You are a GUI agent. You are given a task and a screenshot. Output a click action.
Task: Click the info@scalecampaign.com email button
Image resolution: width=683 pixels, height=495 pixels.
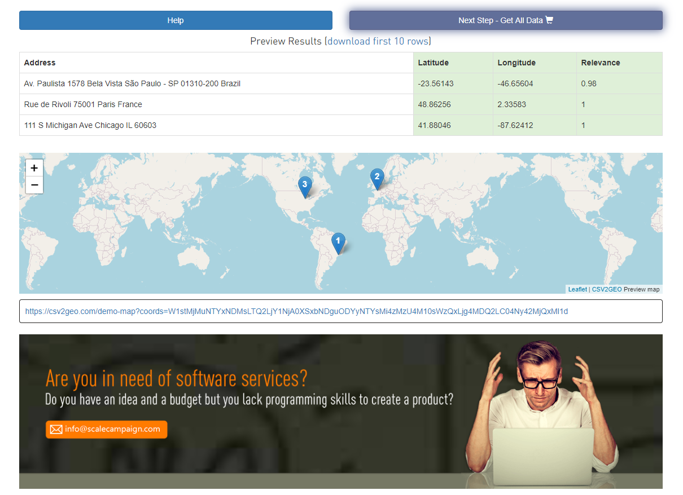[x=107, y=429]
